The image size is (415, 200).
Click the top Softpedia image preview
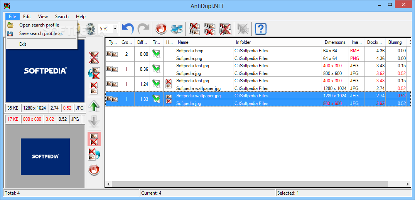point(45,71)
